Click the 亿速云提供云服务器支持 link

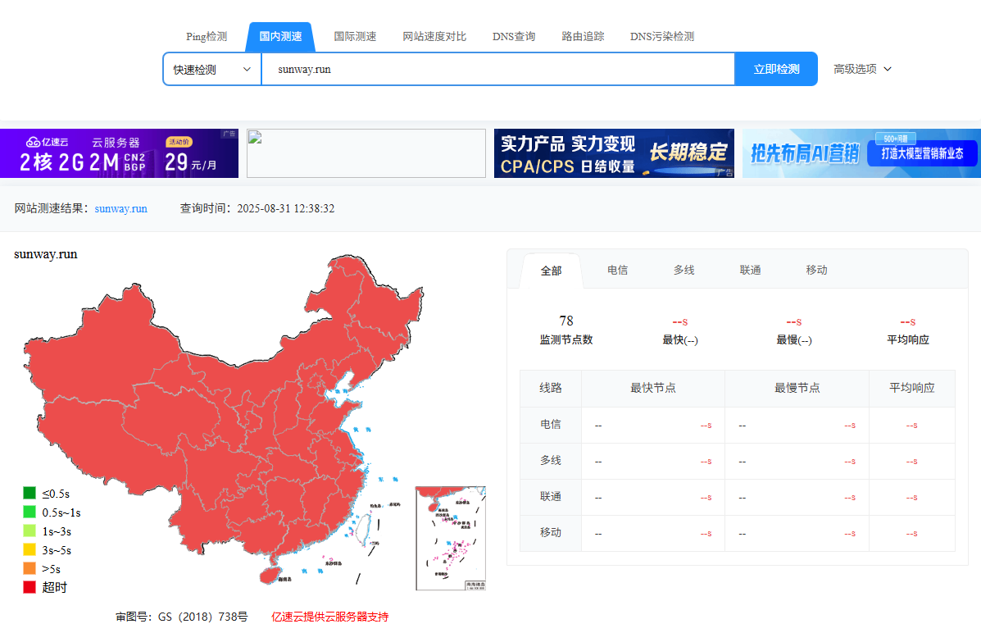coord(329,617)
